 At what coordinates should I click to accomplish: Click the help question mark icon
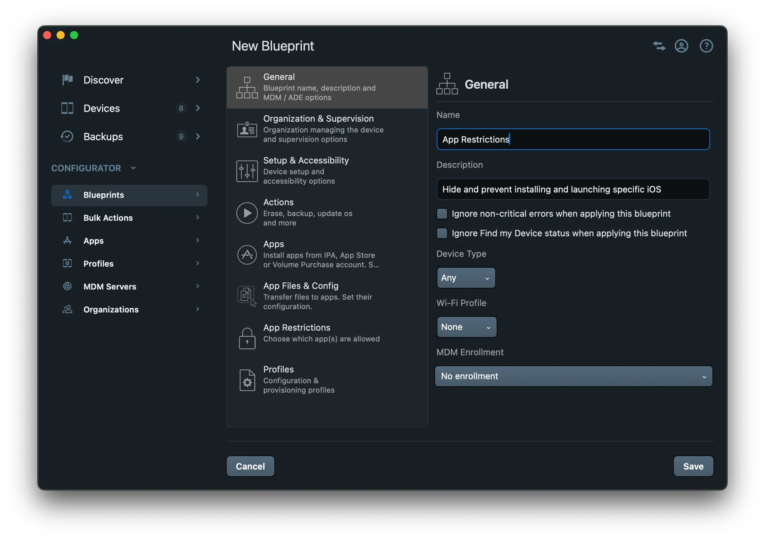click(x=706, y=46)
